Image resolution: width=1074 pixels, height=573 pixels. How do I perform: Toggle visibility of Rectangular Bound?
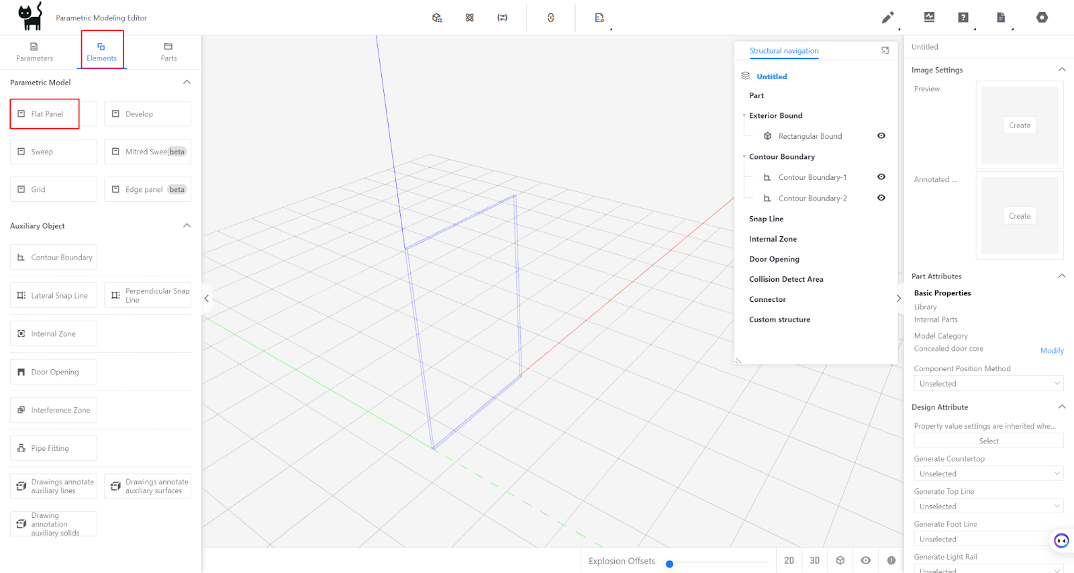pos(881,136)
